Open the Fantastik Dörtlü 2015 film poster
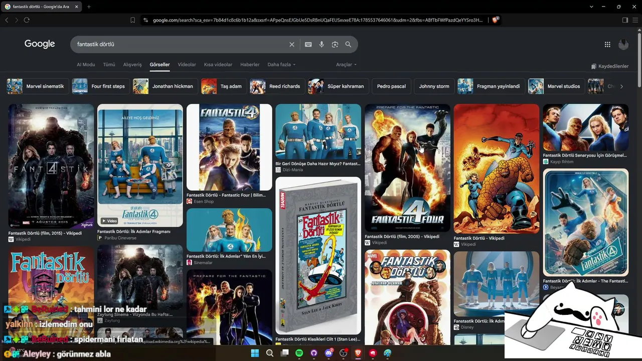Image resolution: width=642 pixels, height=361 pixels. [51, 166]
